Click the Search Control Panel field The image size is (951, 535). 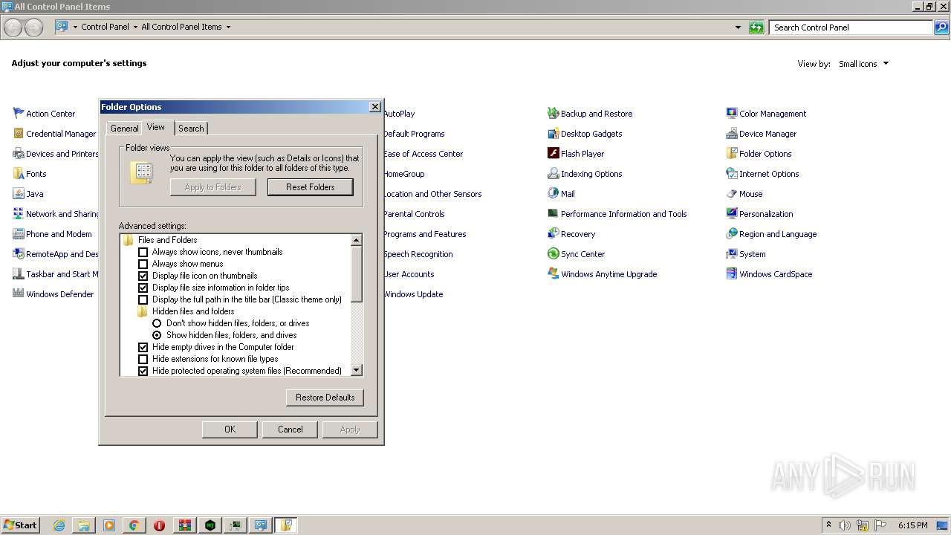[850, 27]
